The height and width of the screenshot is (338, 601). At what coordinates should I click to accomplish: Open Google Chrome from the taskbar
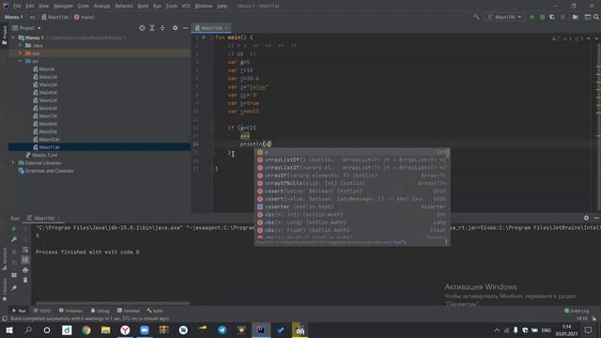(86, 330)
